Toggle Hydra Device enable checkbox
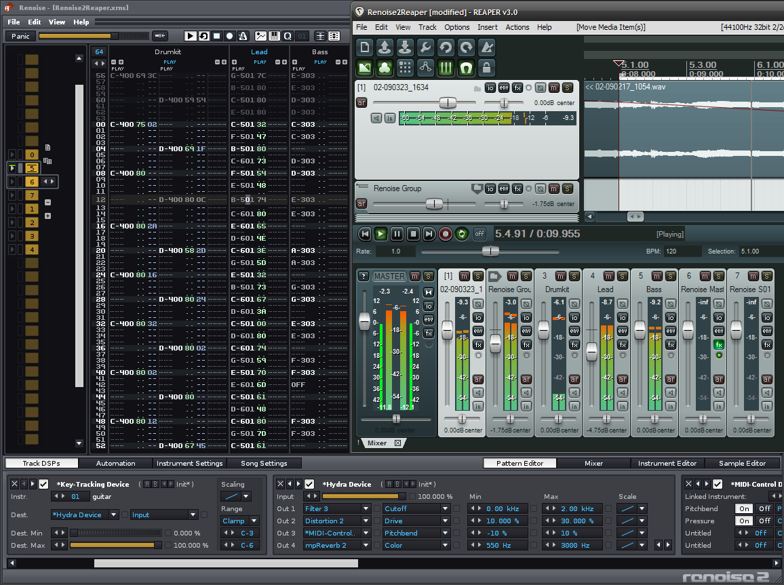 pos(309,484)
